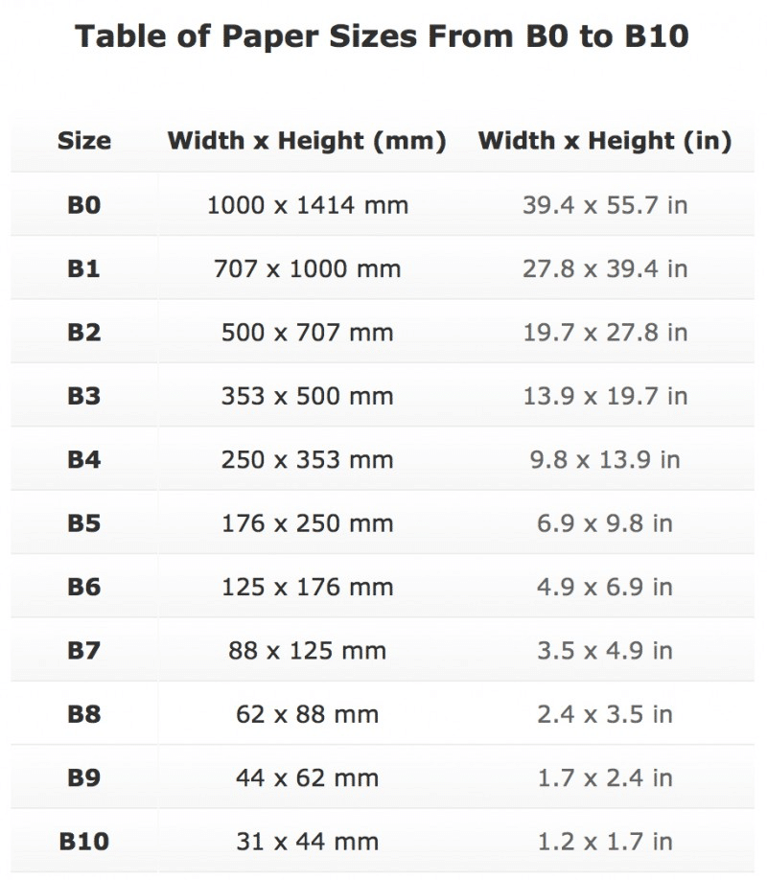Click the 44 x 62 mm cell
Viewport: 767px width, 880px height.
[x=307, y=777]
